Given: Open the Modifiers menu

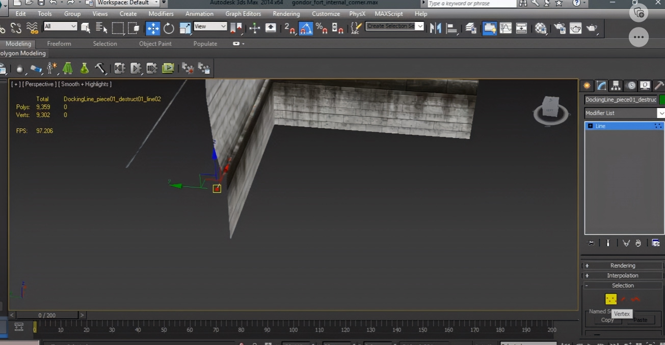Looking at the screenshot, I should [x=161, y=14].
